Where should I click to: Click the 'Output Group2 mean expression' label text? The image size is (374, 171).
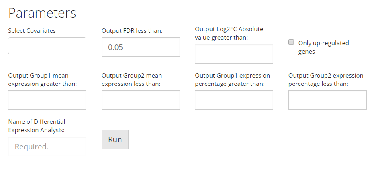click(132, 80)
